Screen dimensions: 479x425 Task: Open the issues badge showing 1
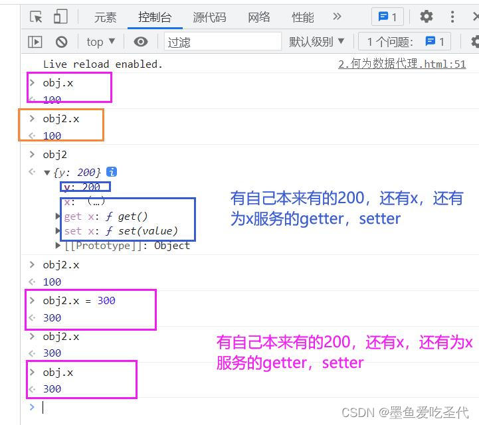387,17
